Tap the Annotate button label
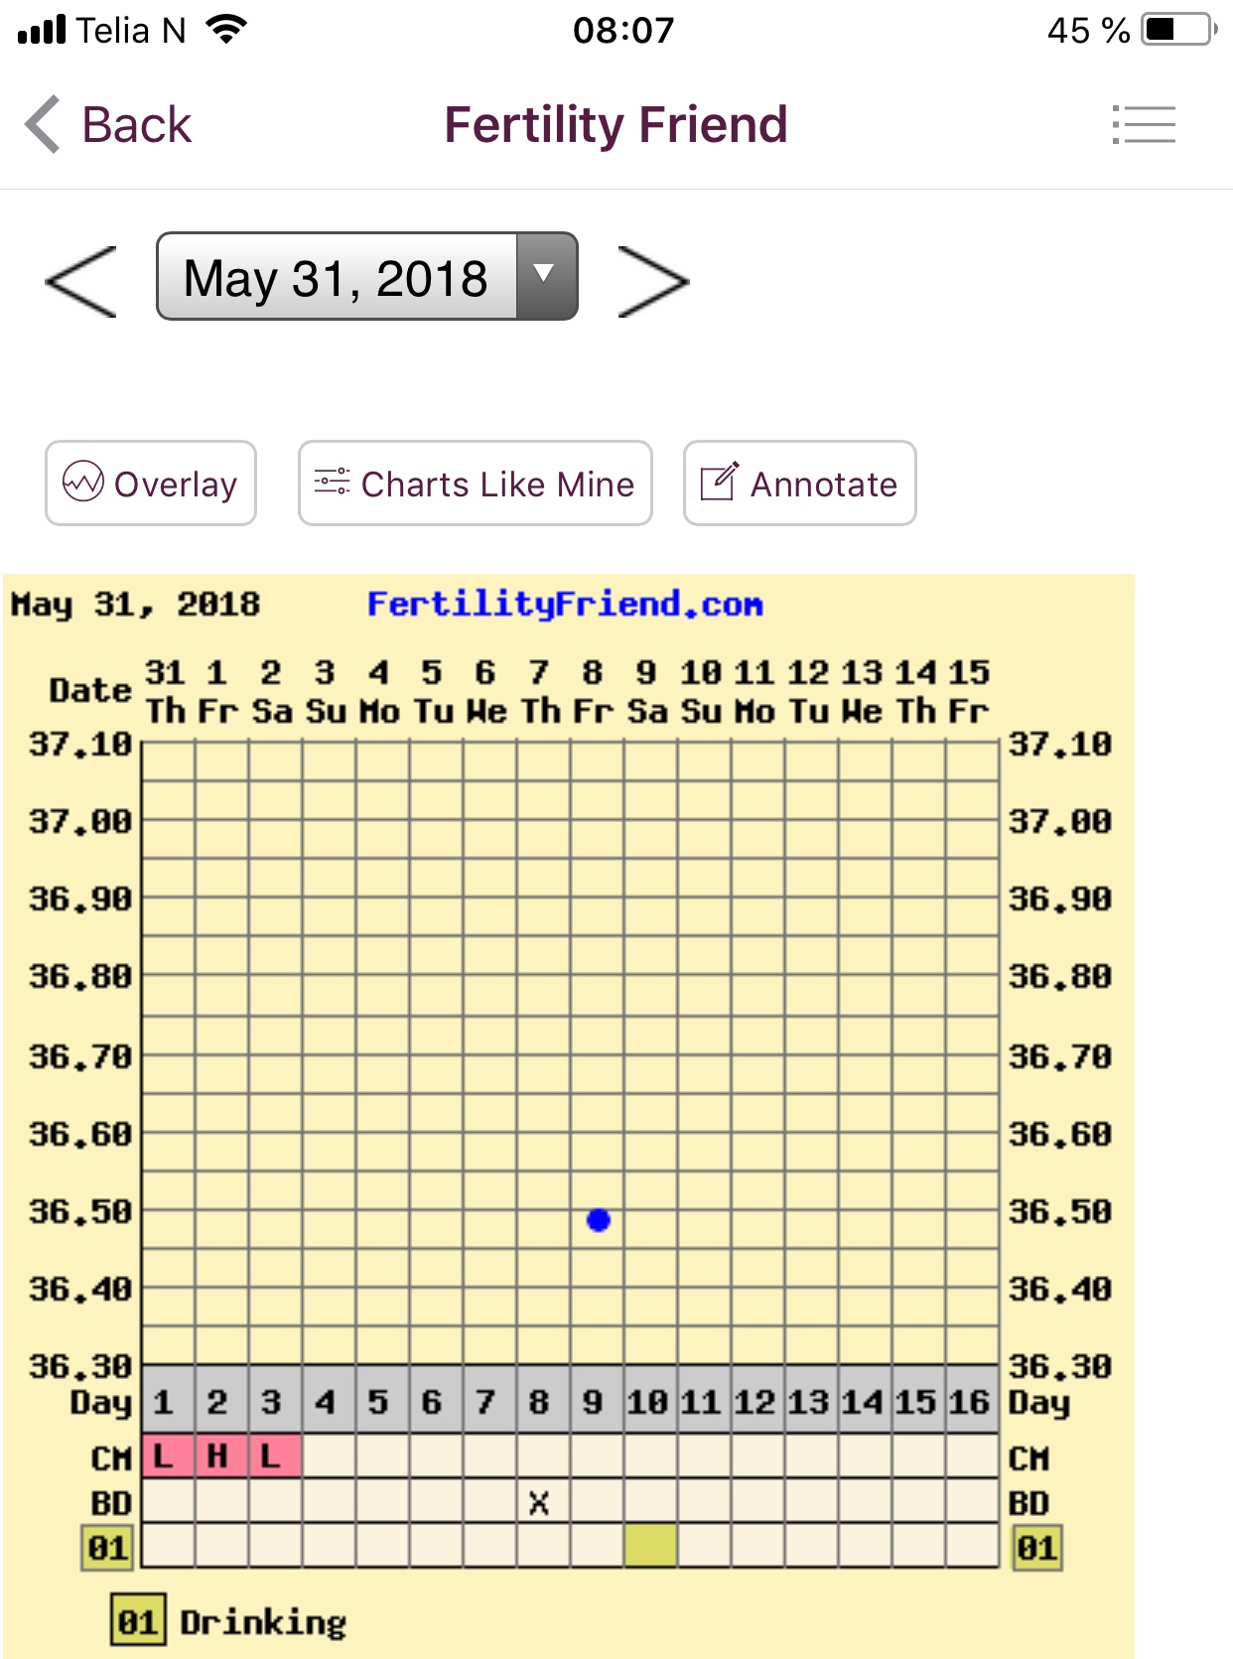Screen dimensions: 1233x1659 [823, 484]
